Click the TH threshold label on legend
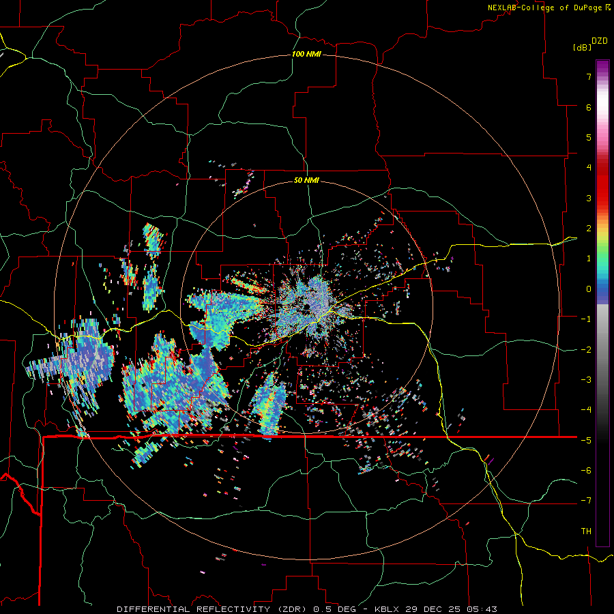Screen dimensions: 614x614 [x=586, y=531]
